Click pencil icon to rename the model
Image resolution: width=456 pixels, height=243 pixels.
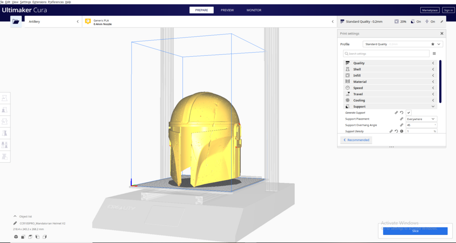tap(15, 223)
